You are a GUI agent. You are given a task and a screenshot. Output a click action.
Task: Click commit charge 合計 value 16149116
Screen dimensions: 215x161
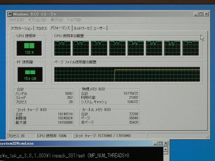tap(65, 114)
